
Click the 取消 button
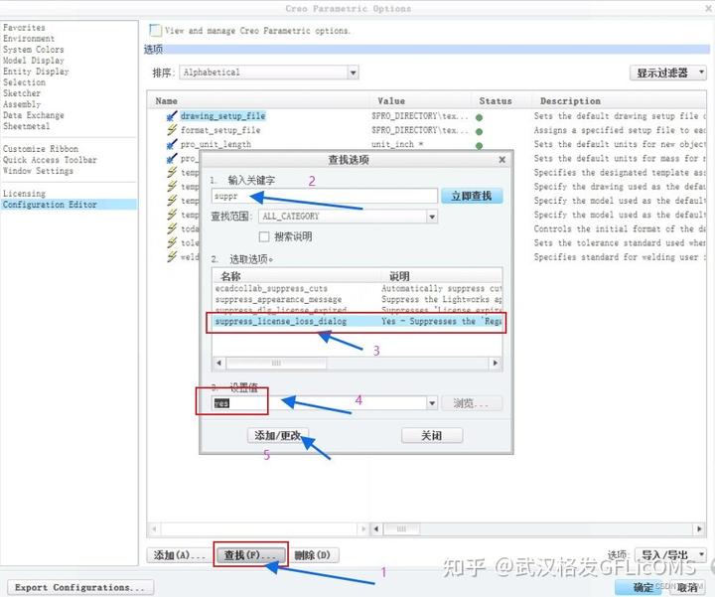coord(687,587)
